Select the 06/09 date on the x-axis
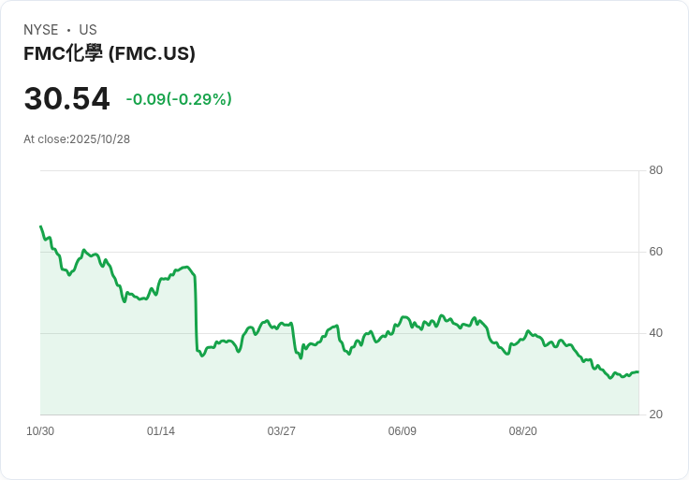The image size is (689, 480). [x=402, y=431]
